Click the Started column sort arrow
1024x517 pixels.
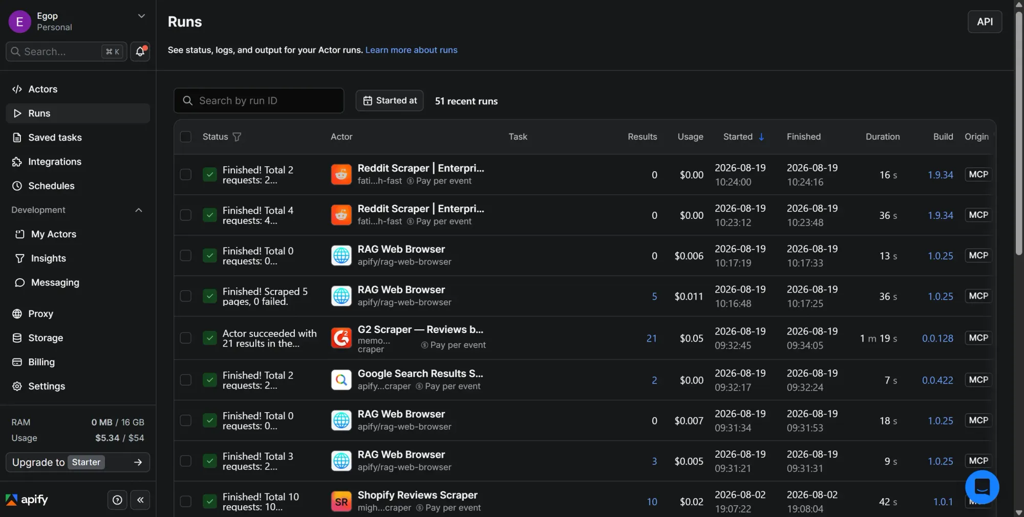(761, 137)
